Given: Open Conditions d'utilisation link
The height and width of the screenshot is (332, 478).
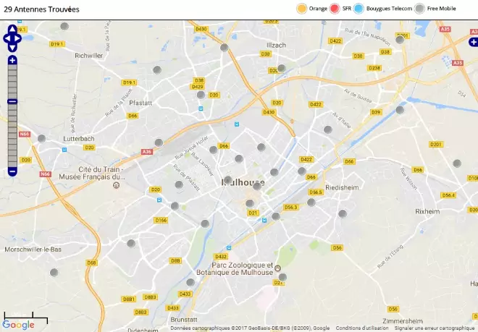Looking at the screenshot, I should coord(362,328).
